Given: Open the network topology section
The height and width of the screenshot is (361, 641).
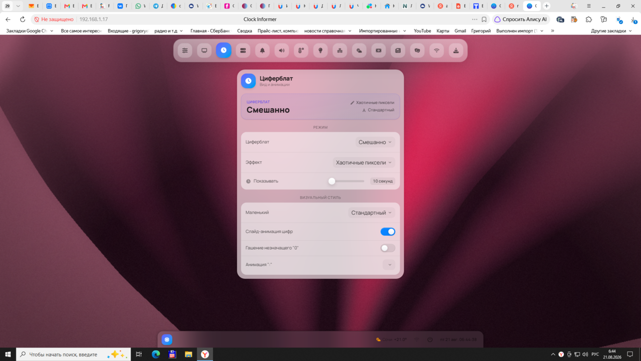Looking at the screenshot, I should pyautogui.click(x=340, y=51).
